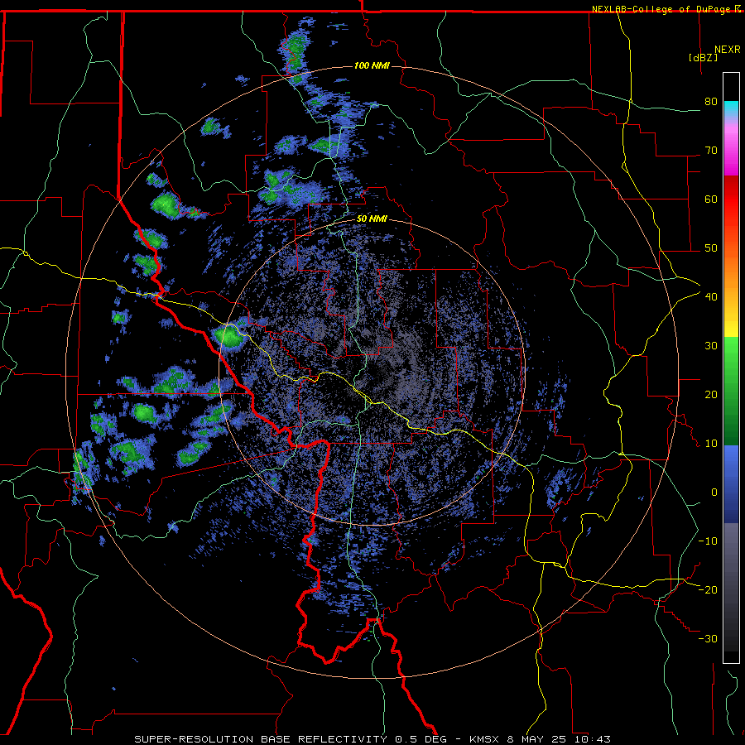Click the 60 value on dBZ scale
The height and width of the screenshot is (745, 745).
pos(711,199)
